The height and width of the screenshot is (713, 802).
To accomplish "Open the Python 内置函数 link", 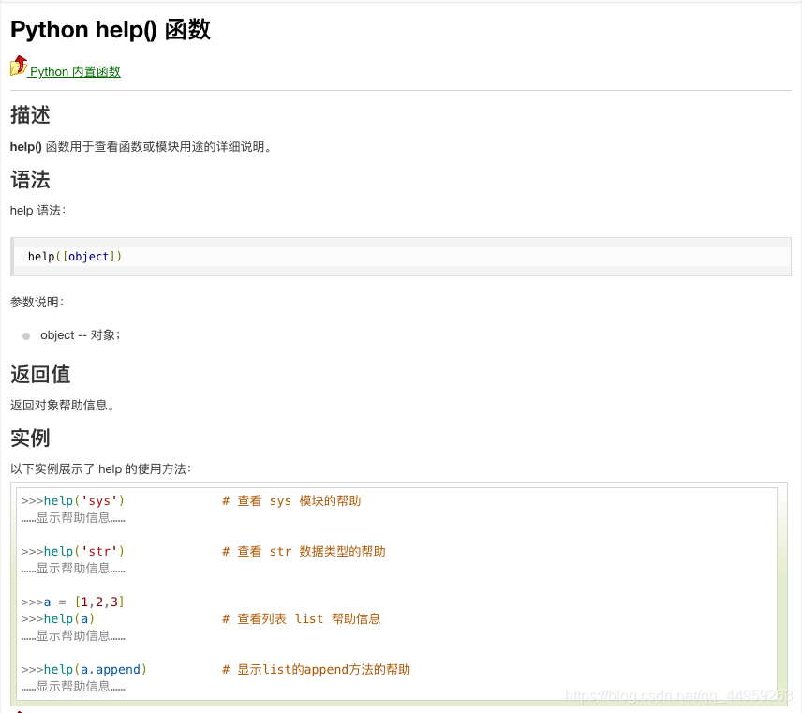I will click(75, 71).
